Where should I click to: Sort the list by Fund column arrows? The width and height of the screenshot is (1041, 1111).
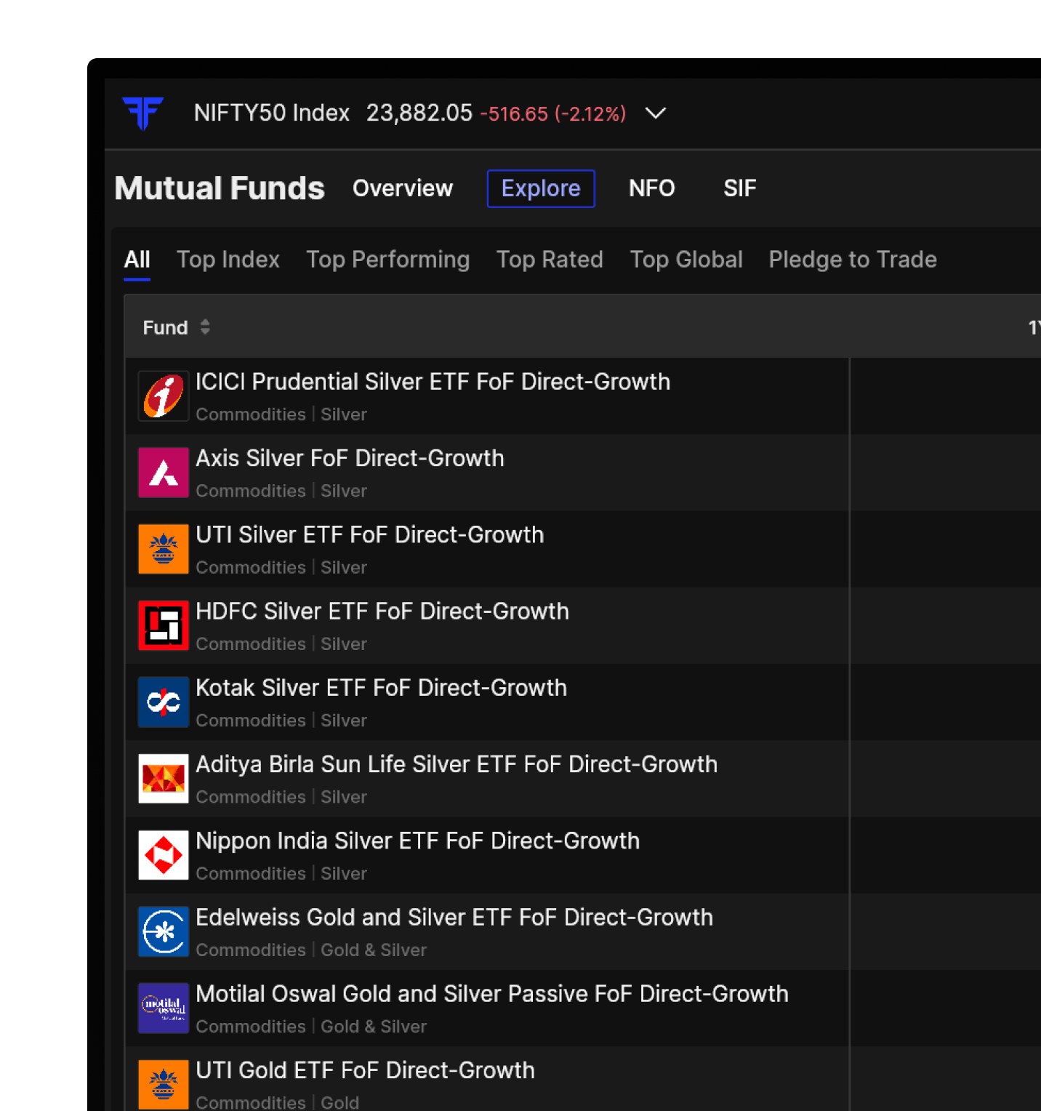coord(205,327)
